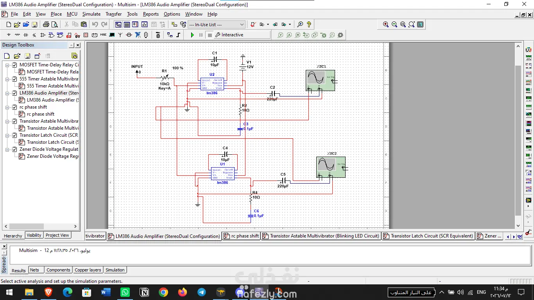Image resolution: width=534 pixels, height=300 pixels.
Task: Open WhatsApp from the Windows taskbar
Action: point(125,292)
